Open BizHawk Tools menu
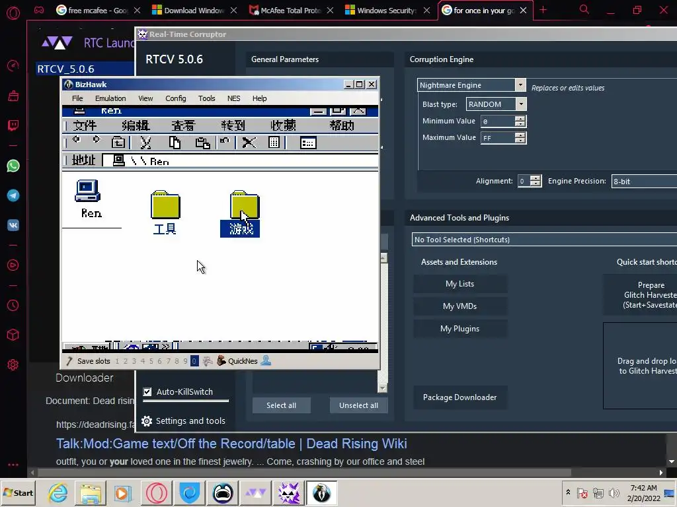 click(207, 98)
